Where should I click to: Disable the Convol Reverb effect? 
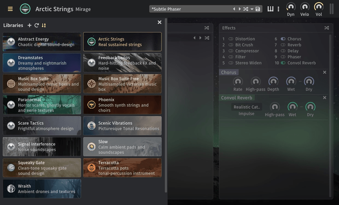coord(283,63)
